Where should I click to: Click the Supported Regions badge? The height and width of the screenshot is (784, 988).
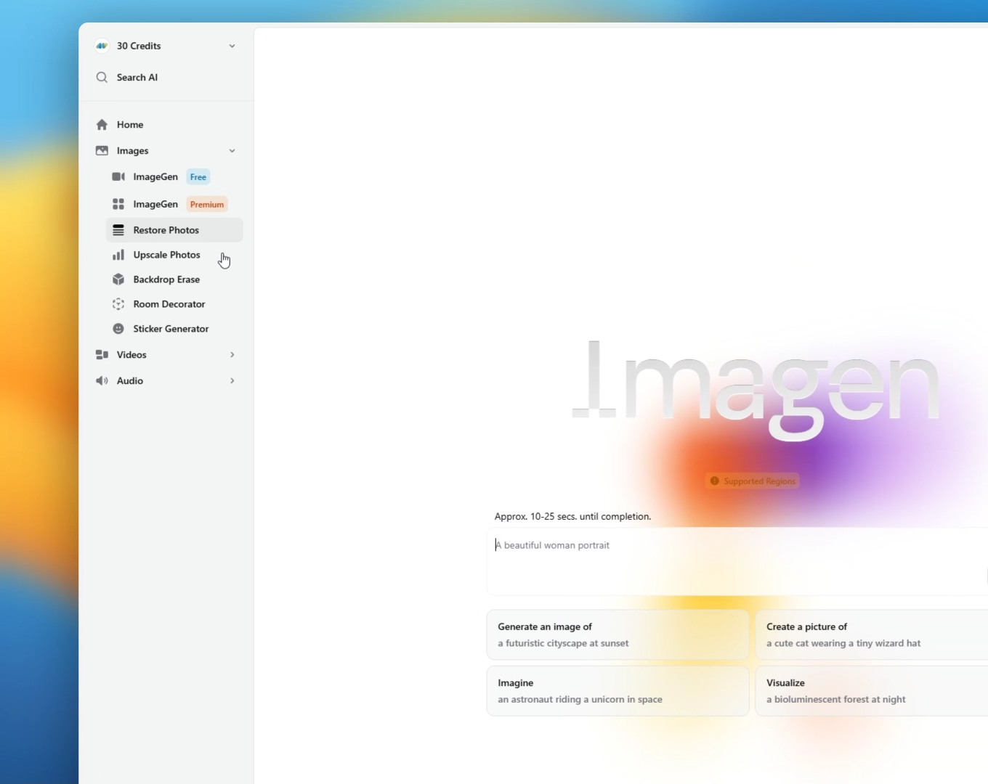coord(752,481)
